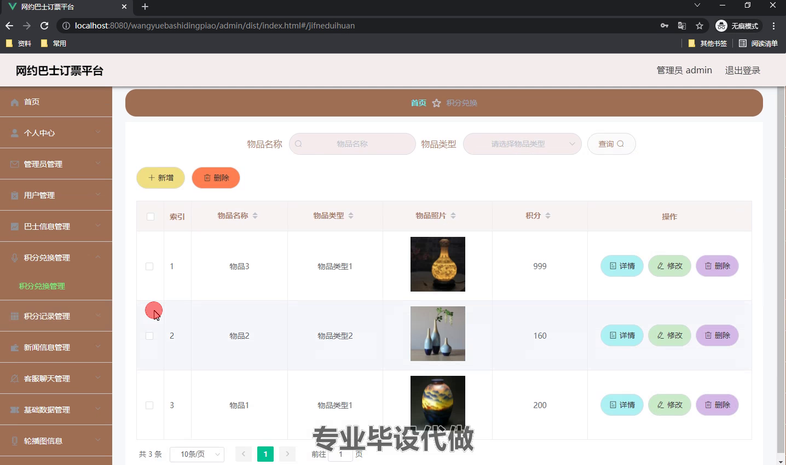Click the page jump number input
This screenshot has width=786, height=465.
click(x=340, y=455)
